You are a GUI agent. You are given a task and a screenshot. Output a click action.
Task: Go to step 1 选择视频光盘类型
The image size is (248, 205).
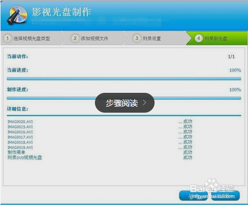32,38
